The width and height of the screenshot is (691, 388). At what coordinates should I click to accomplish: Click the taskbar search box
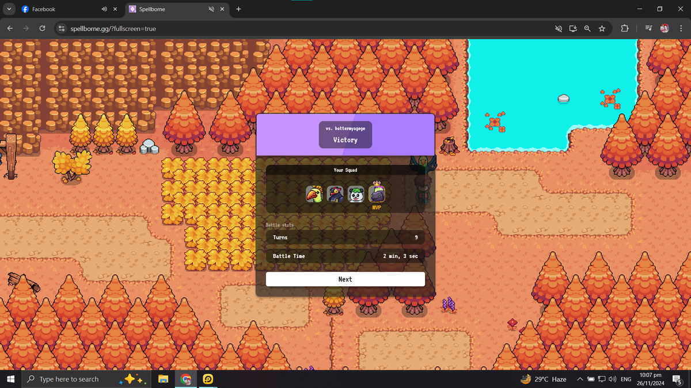pyautogui.click(x=86, y=379)
